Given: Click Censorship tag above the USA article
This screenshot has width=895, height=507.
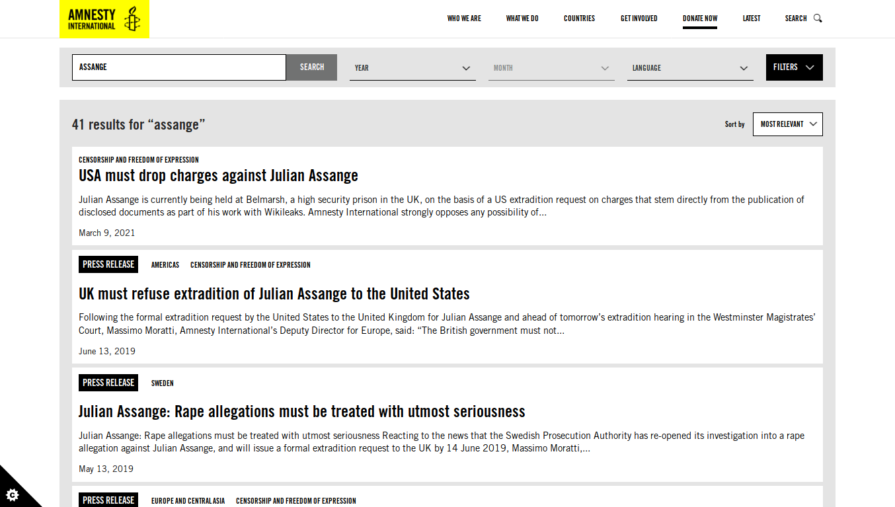Looking at the screenshot, I should 139,160.
